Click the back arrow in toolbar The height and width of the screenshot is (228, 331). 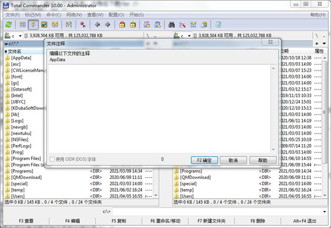point(97,24)
